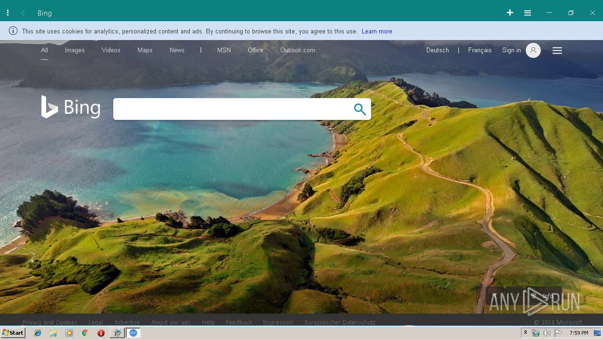Image resolution: width=603 pixels, height=339 pixels.
Task: Open Privacy and Cookies footer link
Action: pos(50,323)
